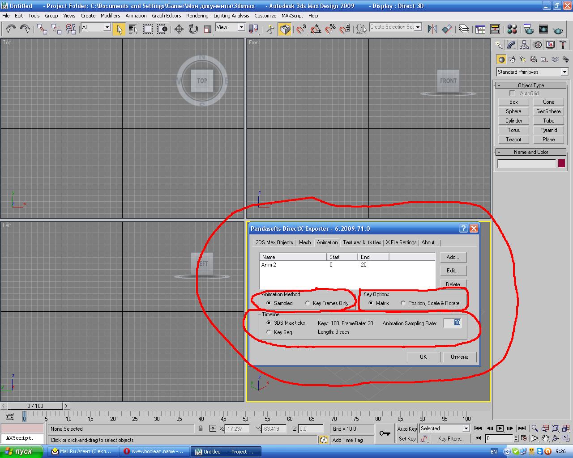Select the Select and Rotate tool
573x458 pixels.
coord(193,29)
